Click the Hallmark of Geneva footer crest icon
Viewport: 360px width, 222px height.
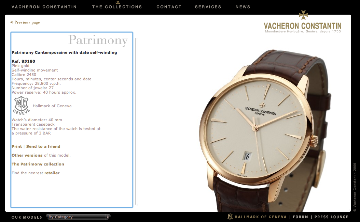[230, 217]
